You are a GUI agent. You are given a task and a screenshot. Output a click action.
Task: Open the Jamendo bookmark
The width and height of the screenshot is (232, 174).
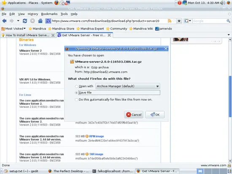coord(164,29)
